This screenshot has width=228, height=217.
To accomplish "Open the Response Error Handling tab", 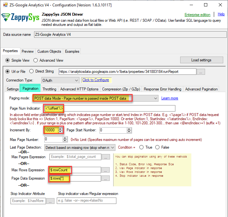I will tap(162, 89).
